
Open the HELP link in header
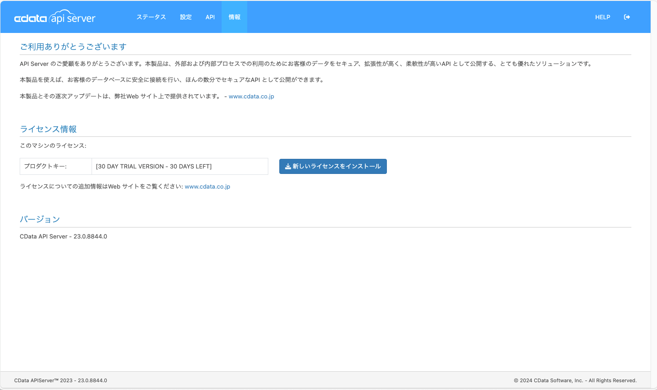pos(603,17)
